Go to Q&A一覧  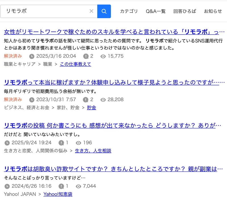(155, 11)
